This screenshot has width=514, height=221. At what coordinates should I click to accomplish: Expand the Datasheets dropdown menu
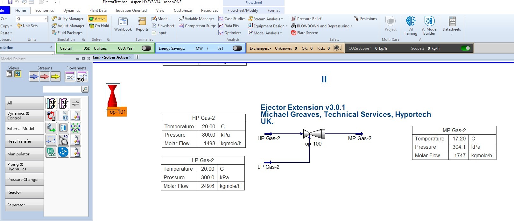452,34
